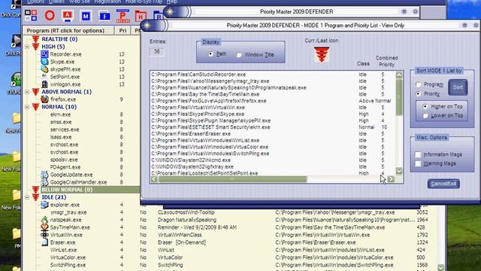Select lsass.exe in the NORMAL group
Screen dimensions: 481x271
tap(61, 137)
